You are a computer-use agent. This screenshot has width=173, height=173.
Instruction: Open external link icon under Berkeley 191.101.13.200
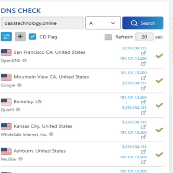click(143, 103)
